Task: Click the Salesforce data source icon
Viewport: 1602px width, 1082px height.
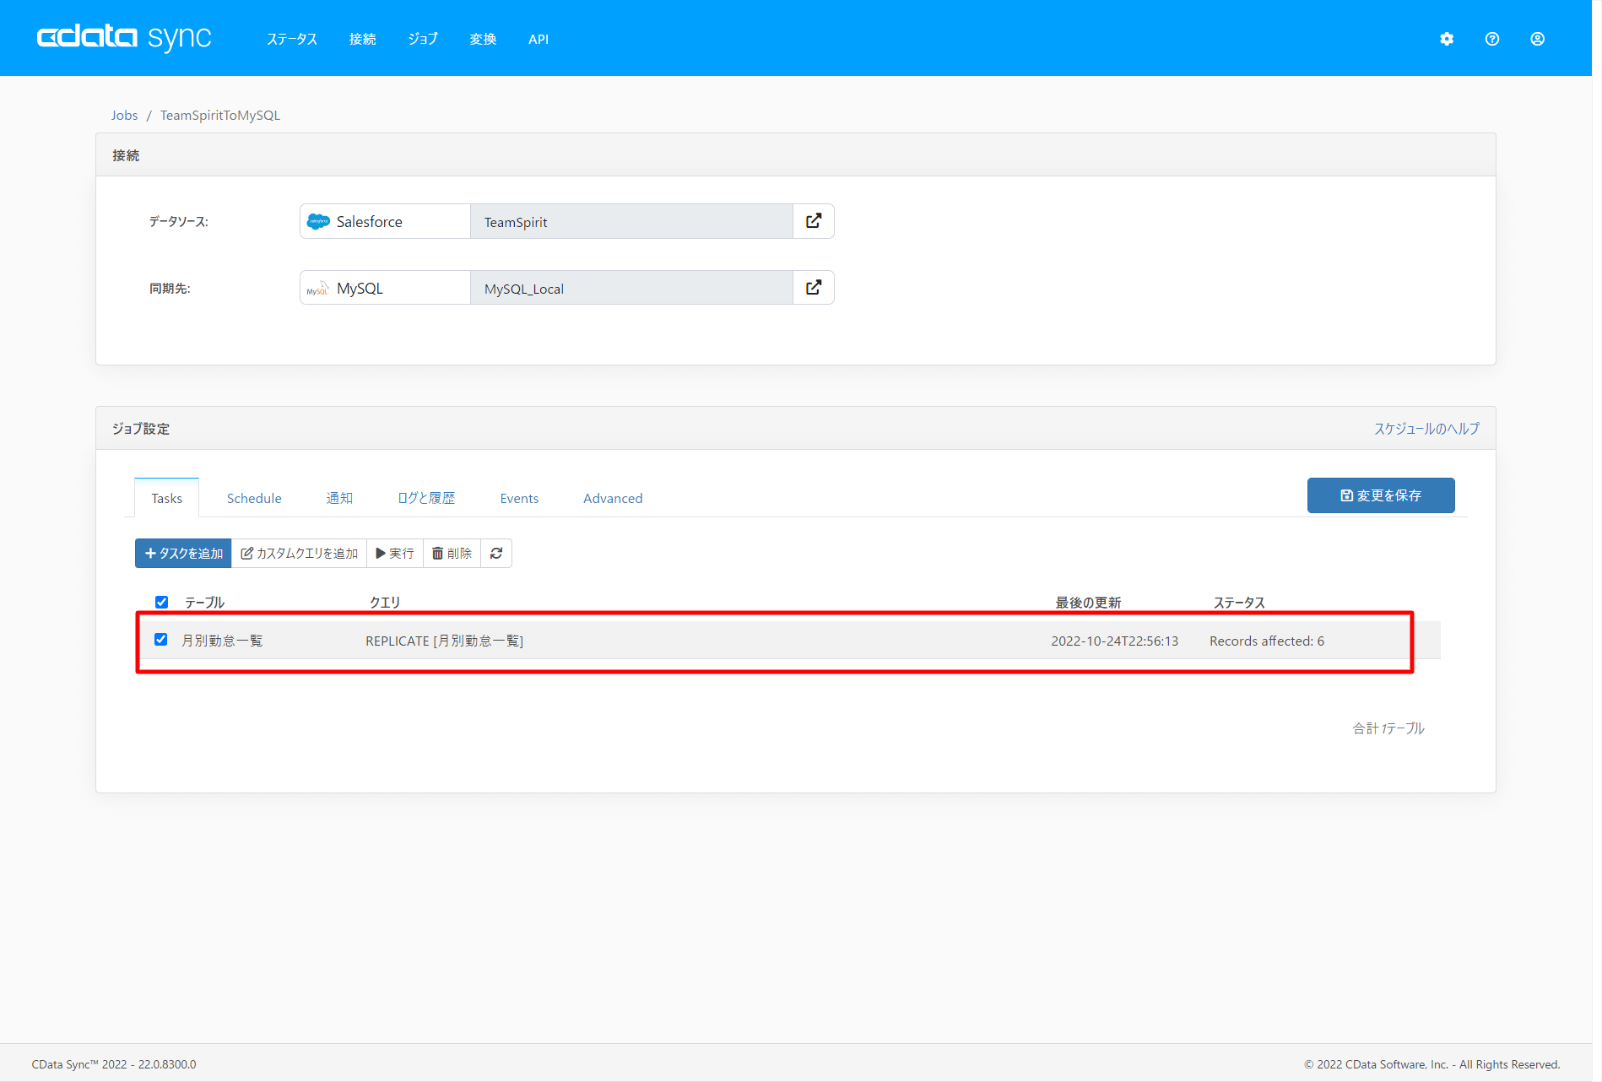Action: coord(318,221)
